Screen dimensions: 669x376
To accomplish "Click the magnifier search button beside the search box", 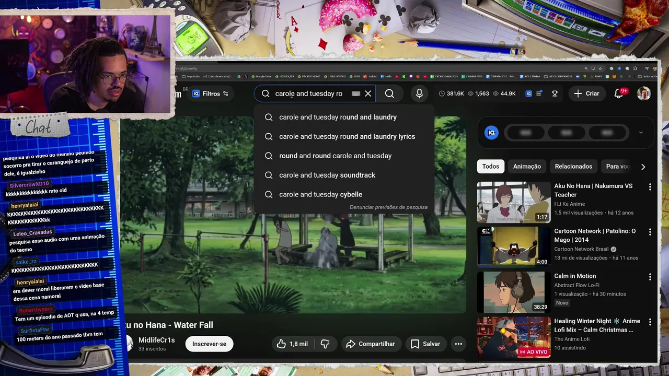I will tap(389, 93).
